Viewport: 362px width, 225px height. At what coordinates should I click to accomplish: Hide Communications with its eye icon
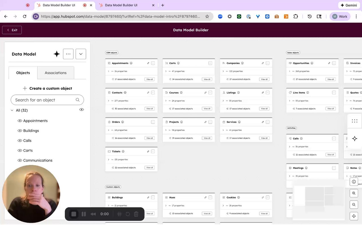point(20,160)
